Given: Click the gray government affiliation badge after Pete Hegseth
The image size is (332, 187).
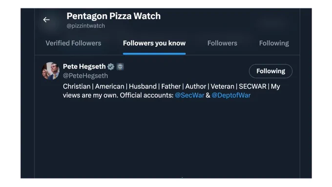Looking at the screenshot, I should click(120, 67).
